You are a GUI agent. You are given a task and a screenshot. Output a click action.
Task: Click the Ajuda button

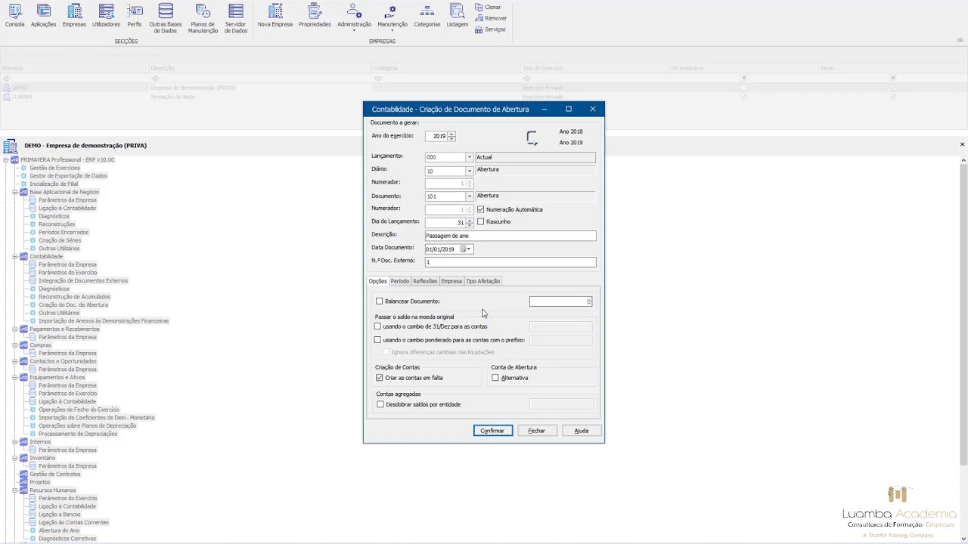tap(582, 431)
